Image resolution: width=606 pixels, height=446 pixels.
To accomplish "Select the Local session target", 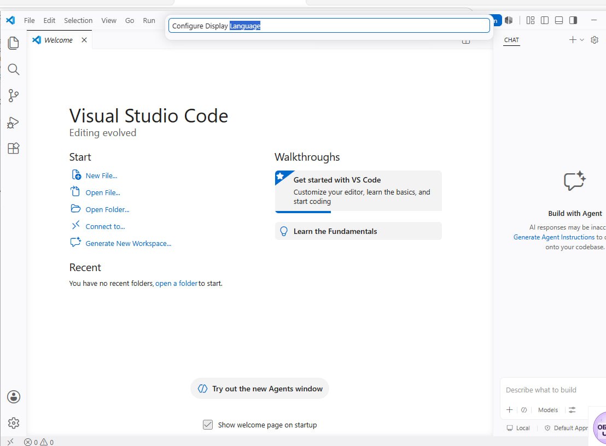I will (x=518, y=428).
